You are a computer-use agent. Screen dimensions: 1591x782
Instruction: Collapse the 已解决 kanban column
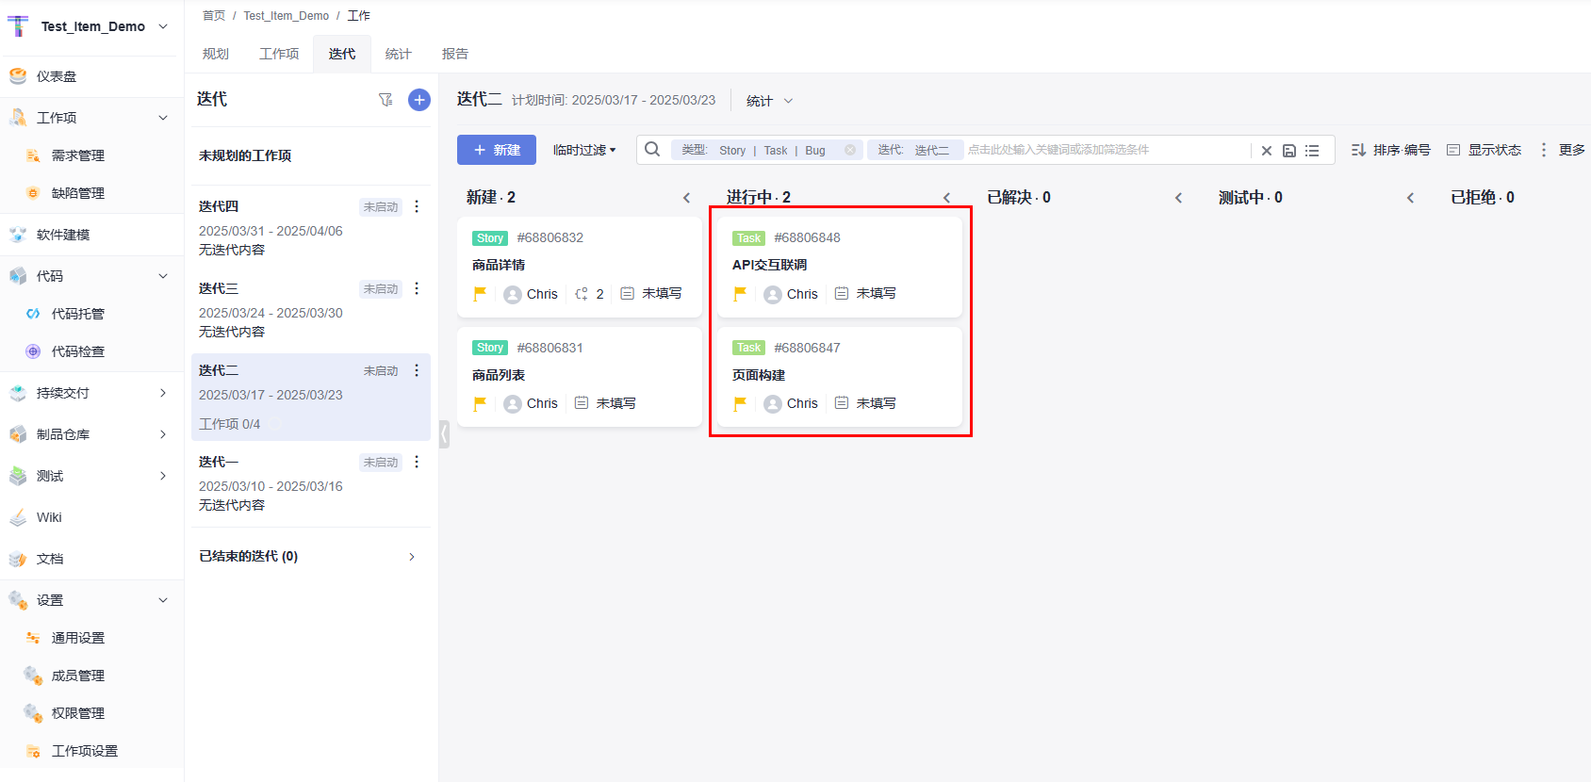click(x=1178, y=198)
